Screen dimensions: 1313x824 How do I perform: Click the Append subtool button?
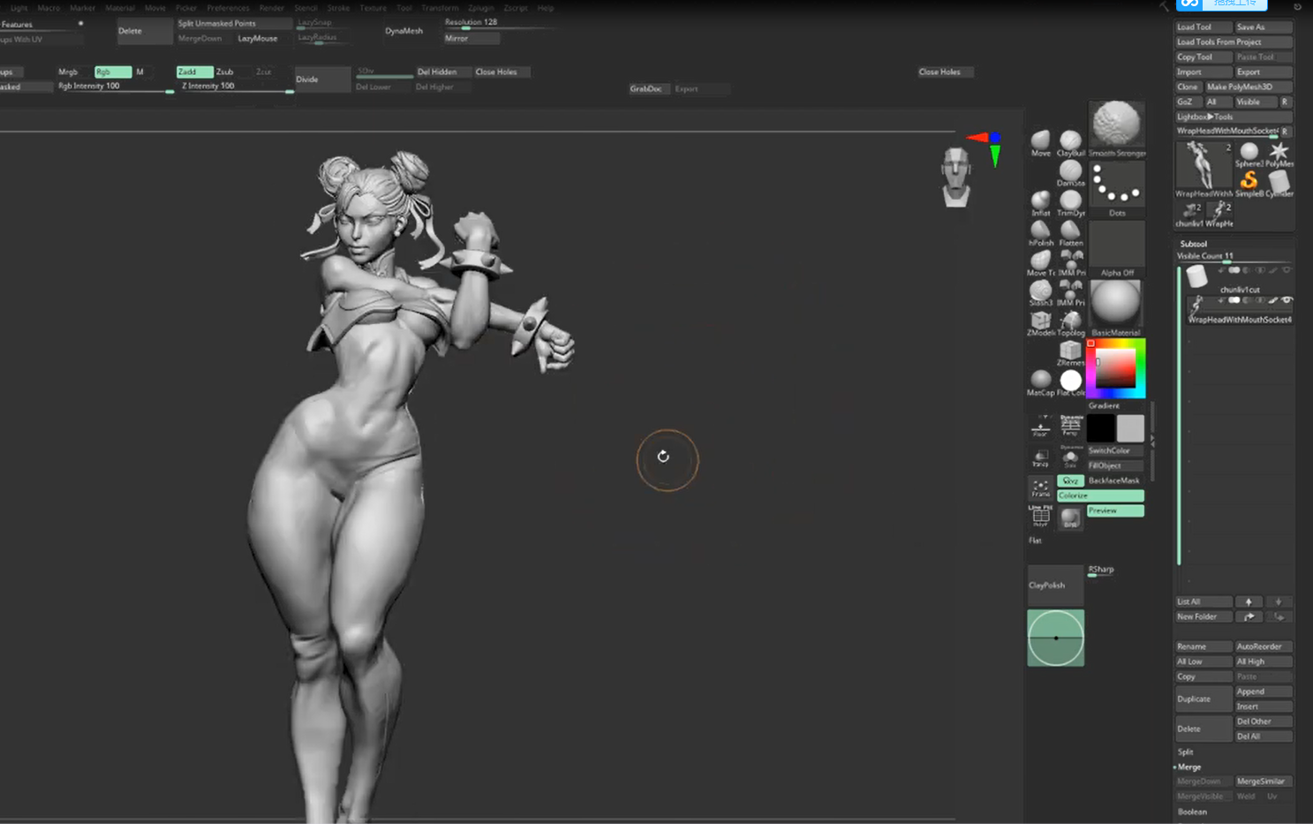(1264, 692)
